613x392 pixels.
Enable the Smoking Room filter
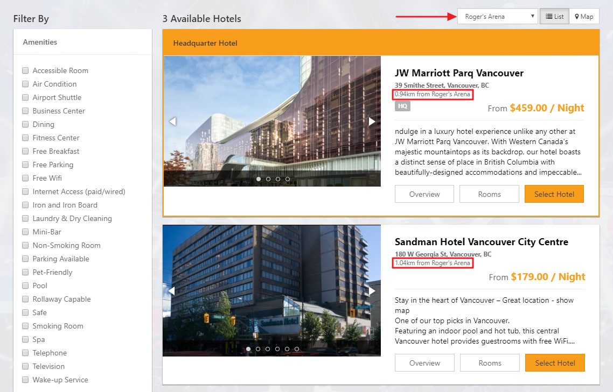point(25,326)
